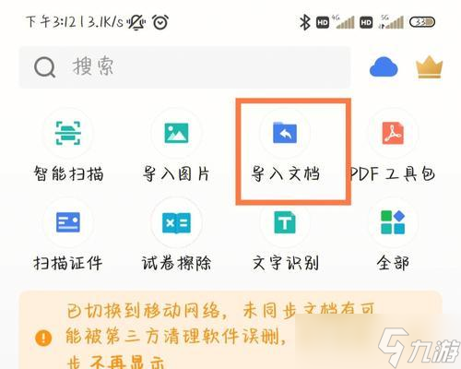Image resolution: width=461 pixels, height=369 pixels.
Task: Tap the 智能扫描 smart scan icon
Action: (68, 133)
